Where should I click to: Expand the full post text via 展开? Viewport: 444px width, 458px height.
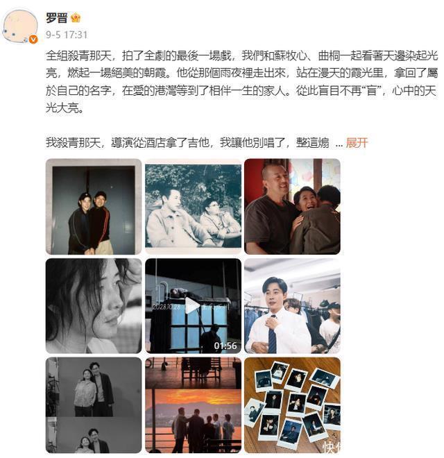point(357,143)
